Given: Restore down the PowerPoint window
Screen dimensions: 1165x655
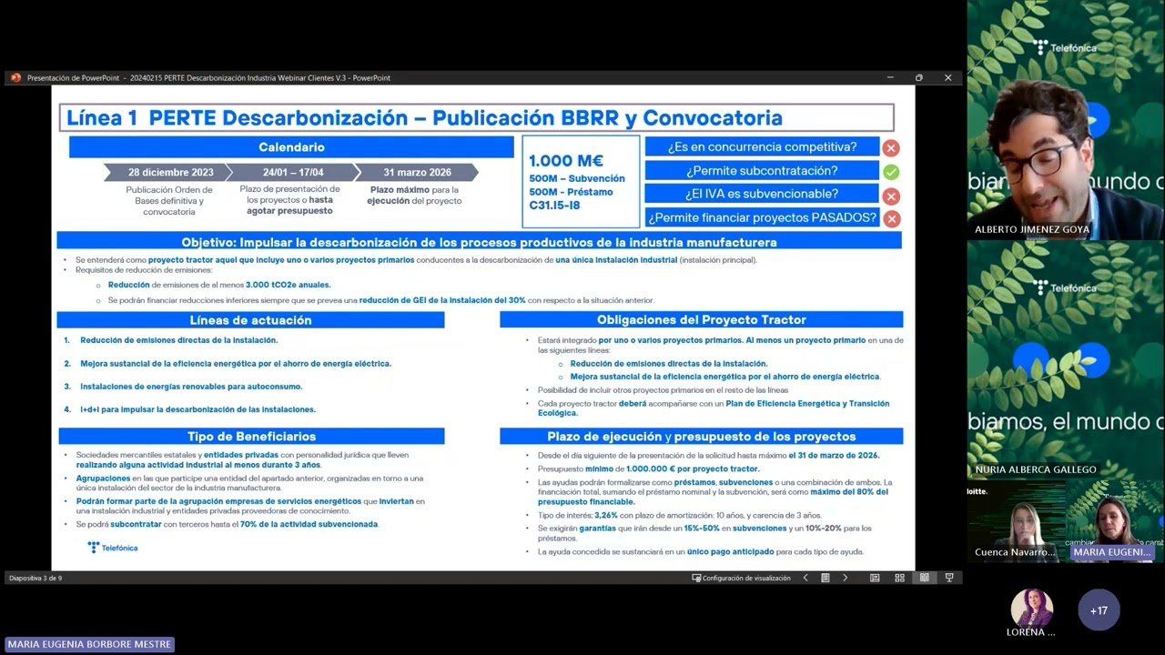Looking at the screenshot, I should pyautogui.click(x=918, y=78).
